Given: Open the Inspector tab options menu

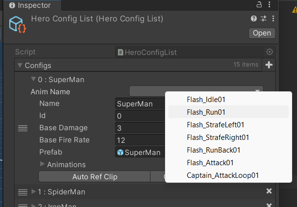Looking at the screenshot, I should (269, 4).
